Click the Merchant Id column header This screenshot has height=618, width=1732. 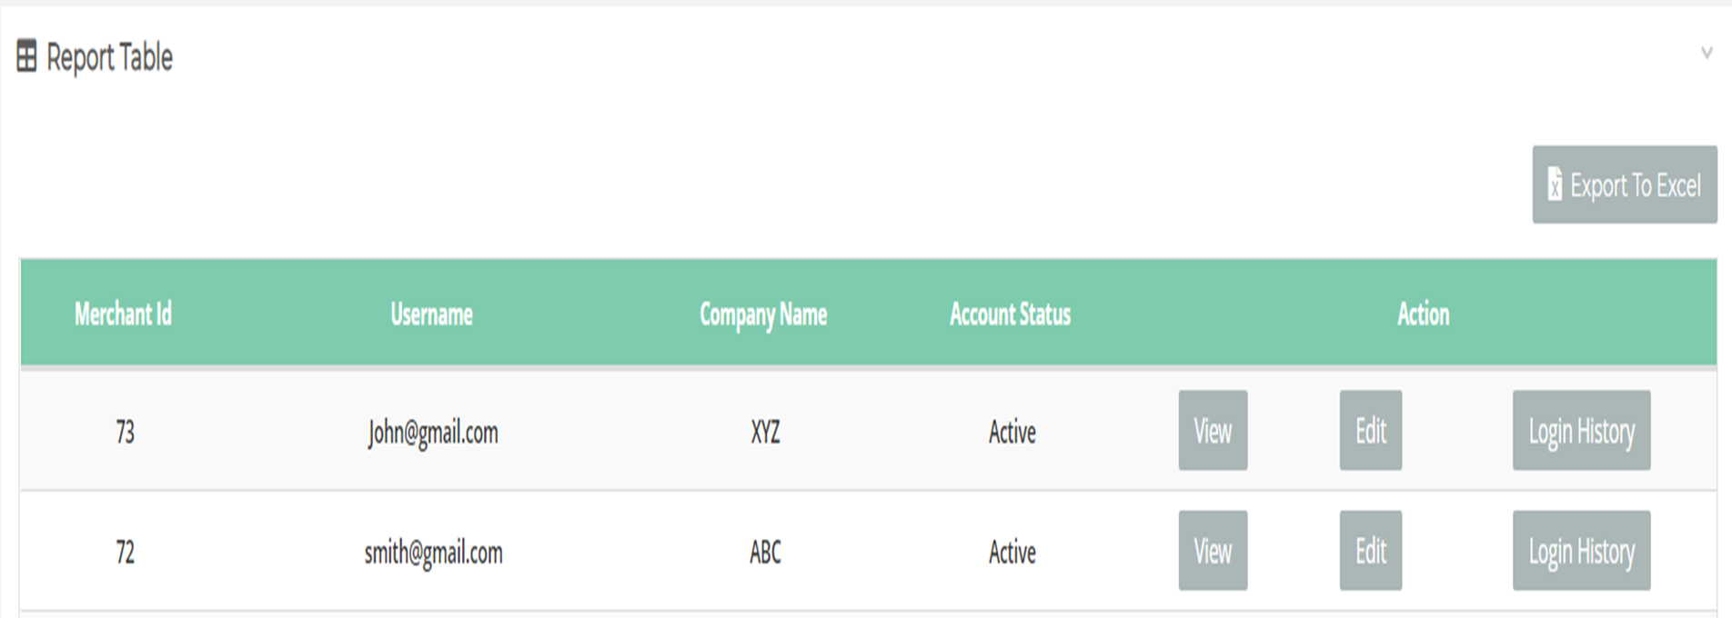click(x=123, y=314)
